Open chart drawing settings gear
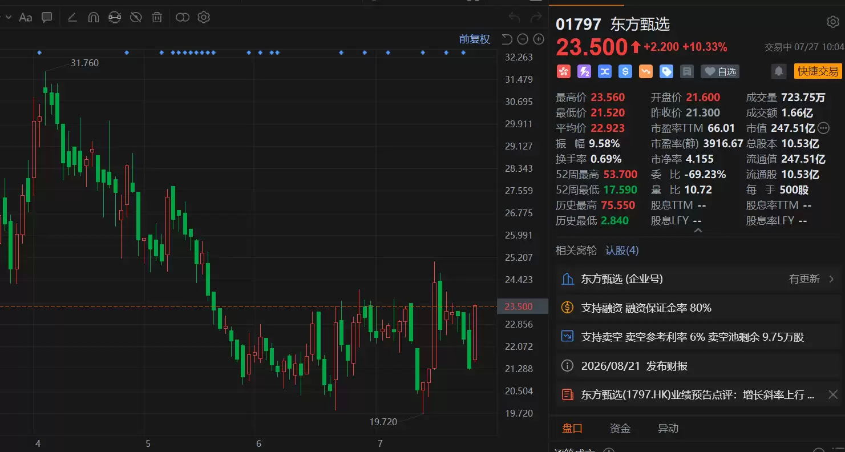 point(204,18)
